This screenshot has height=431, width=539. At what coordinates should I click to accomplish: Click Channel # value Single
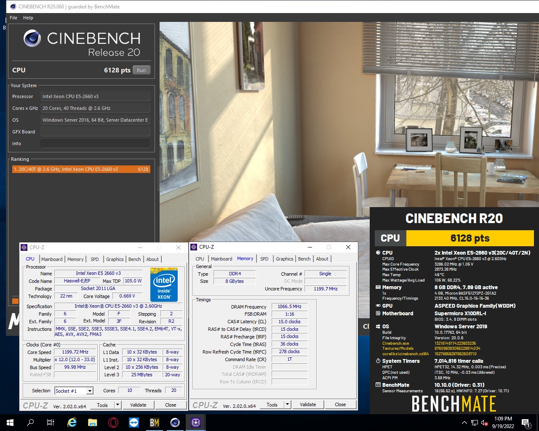(325, 274)
